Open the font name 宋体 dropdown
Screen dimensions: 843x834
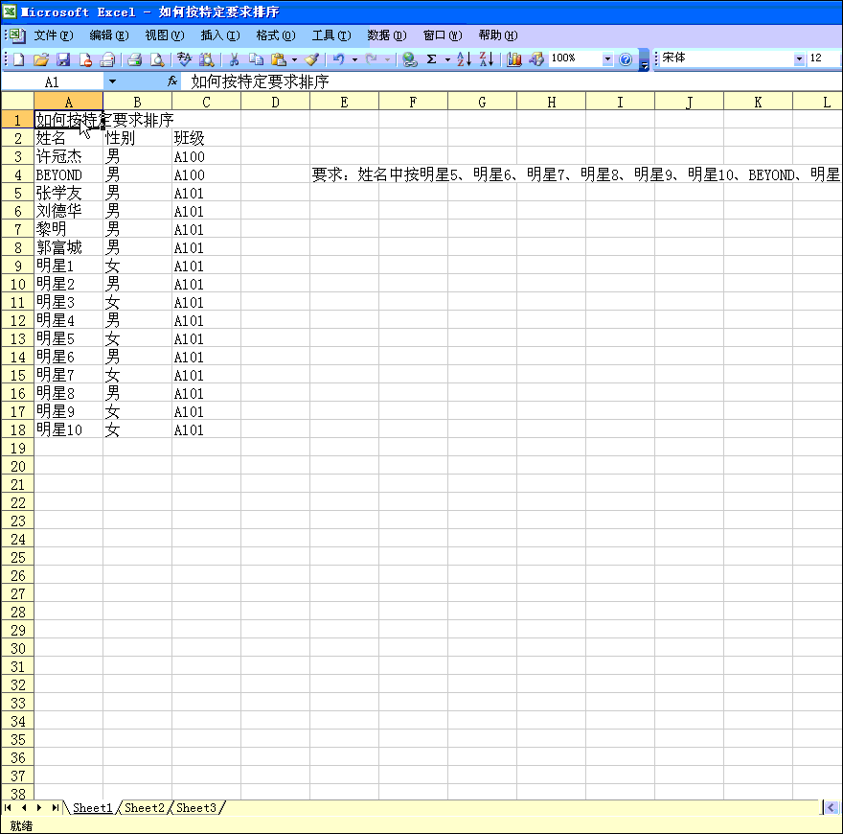799,59
